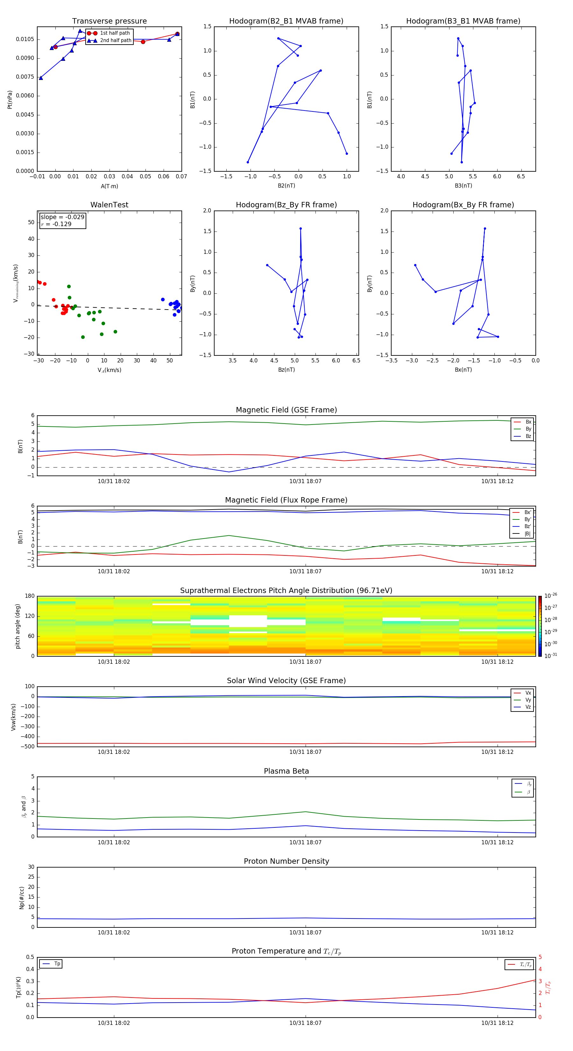Select Vz in the solar wind legend
Screen dimensions: 573x1051
click(x=522, y=707)
